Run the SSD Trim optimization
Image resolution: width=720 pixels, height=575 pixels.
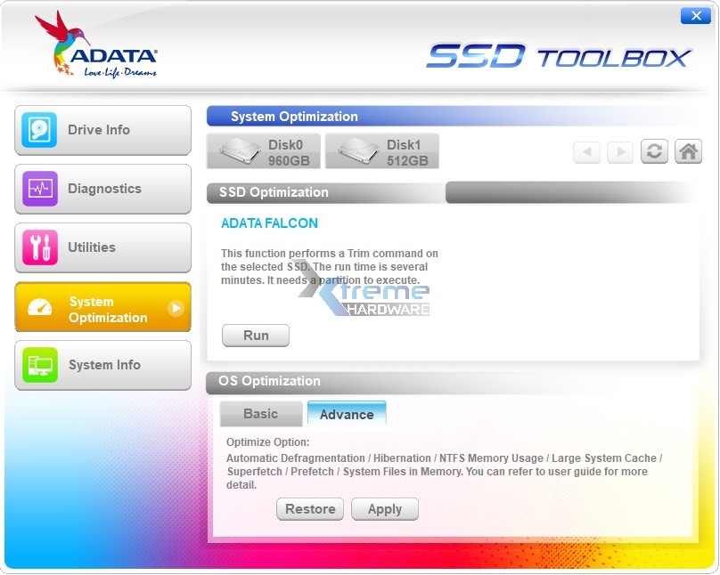[255, 336]
